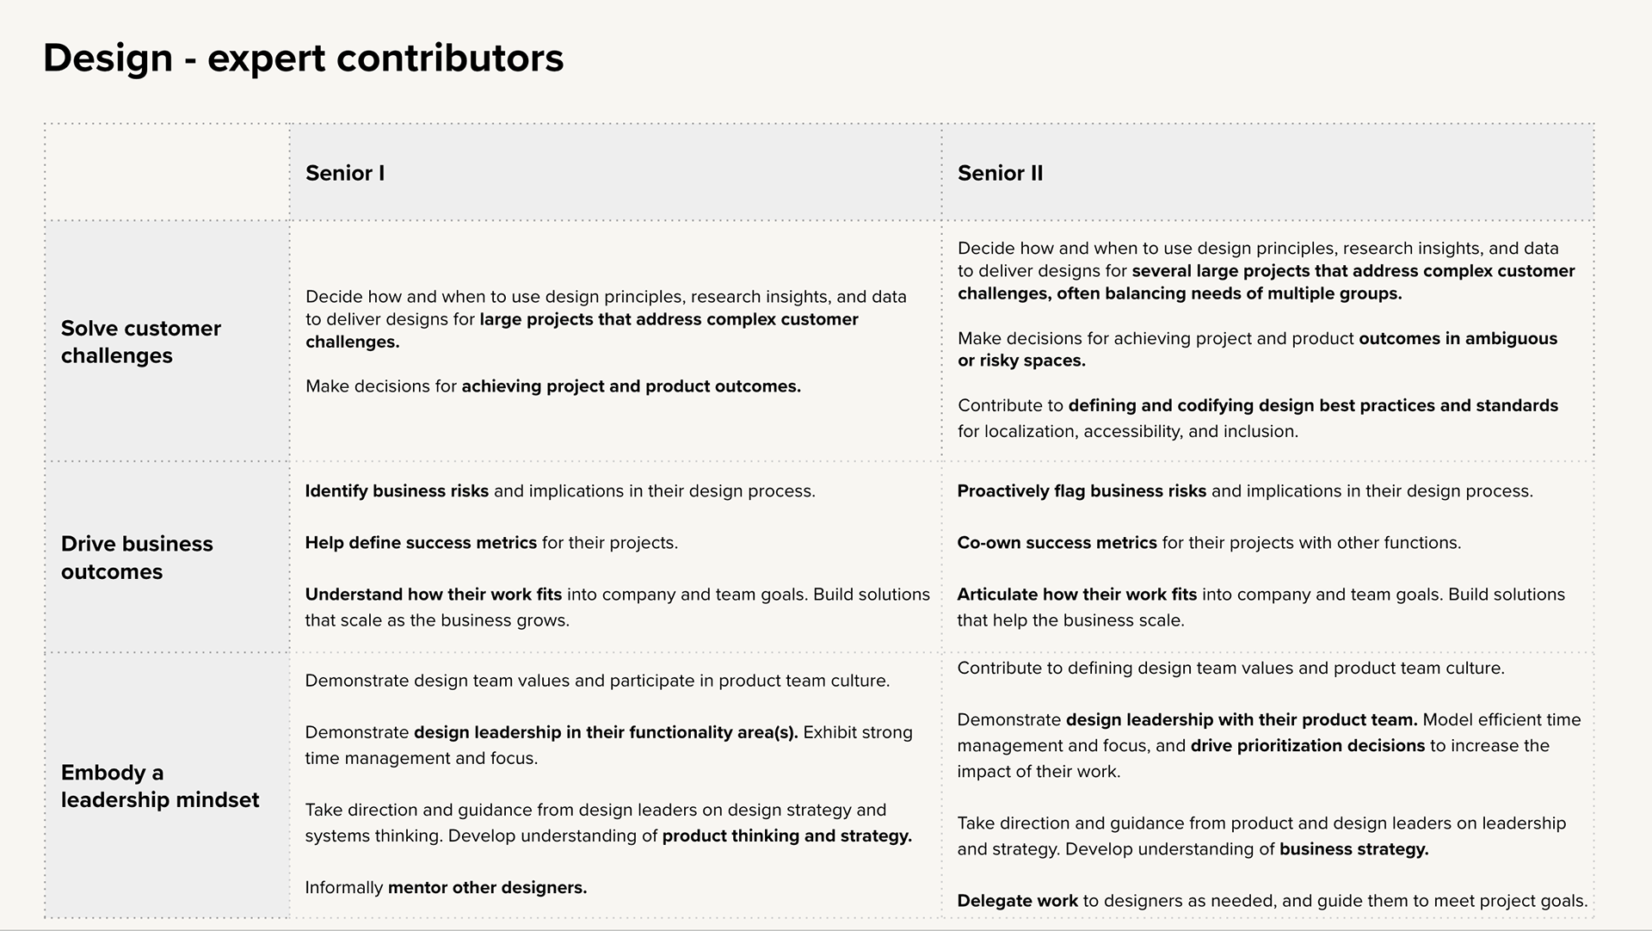Click 'large projects that address complex customer' text
The image size is (1652, 931).
point(669,319)
